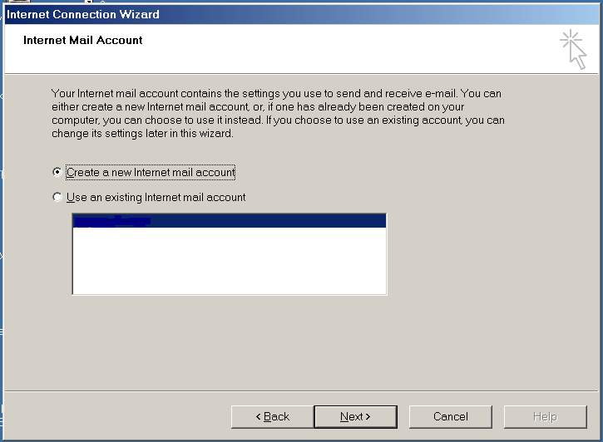This screenshot has height=442, width=603.
Task: Click the 'change its settings later in this wizard' text
Action: click(x=142, y=134)
